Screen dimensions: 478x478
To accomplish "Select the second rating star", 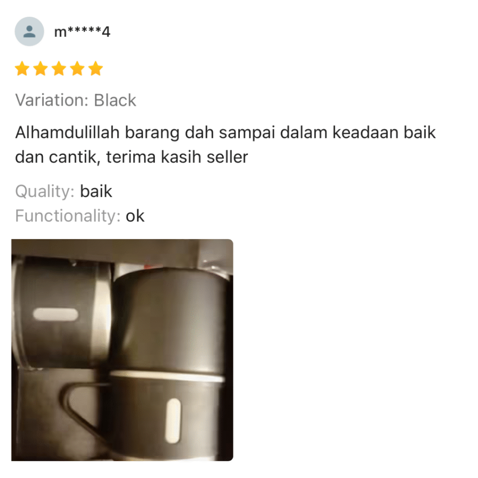I will pos(41,68).
